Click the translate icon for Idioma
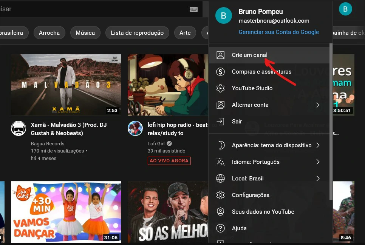Viewport: 365px width, 245px height. pyautogui.click(x=220, y=162)
